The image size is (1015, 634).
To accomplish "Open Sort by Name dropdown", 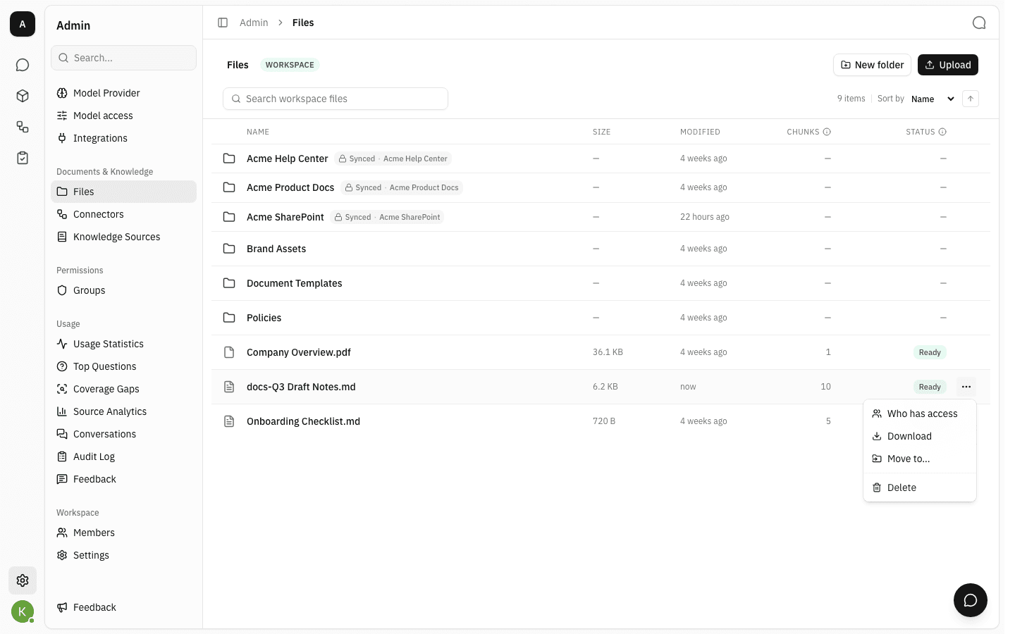I will (x=933, y=99).
